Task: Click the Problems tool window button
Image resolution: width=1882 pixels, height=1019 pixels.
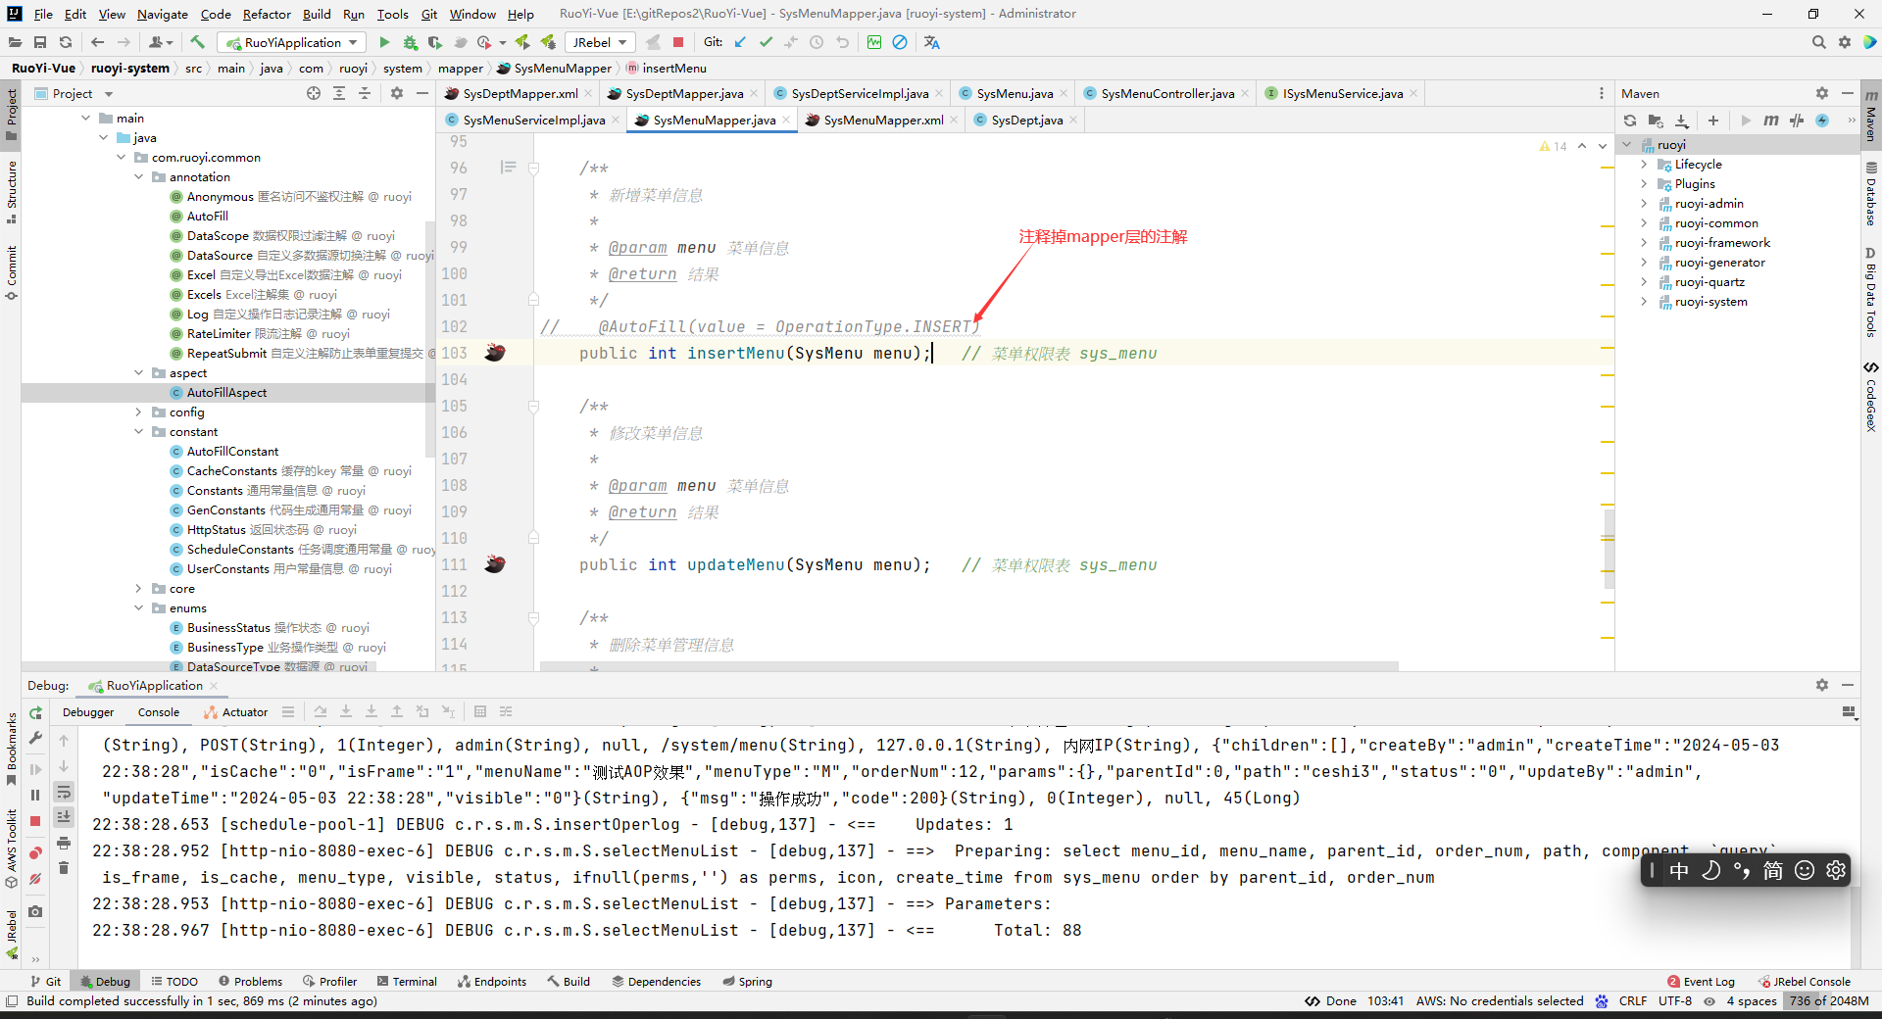Action: pyautogui.click(x=250, y=981)
